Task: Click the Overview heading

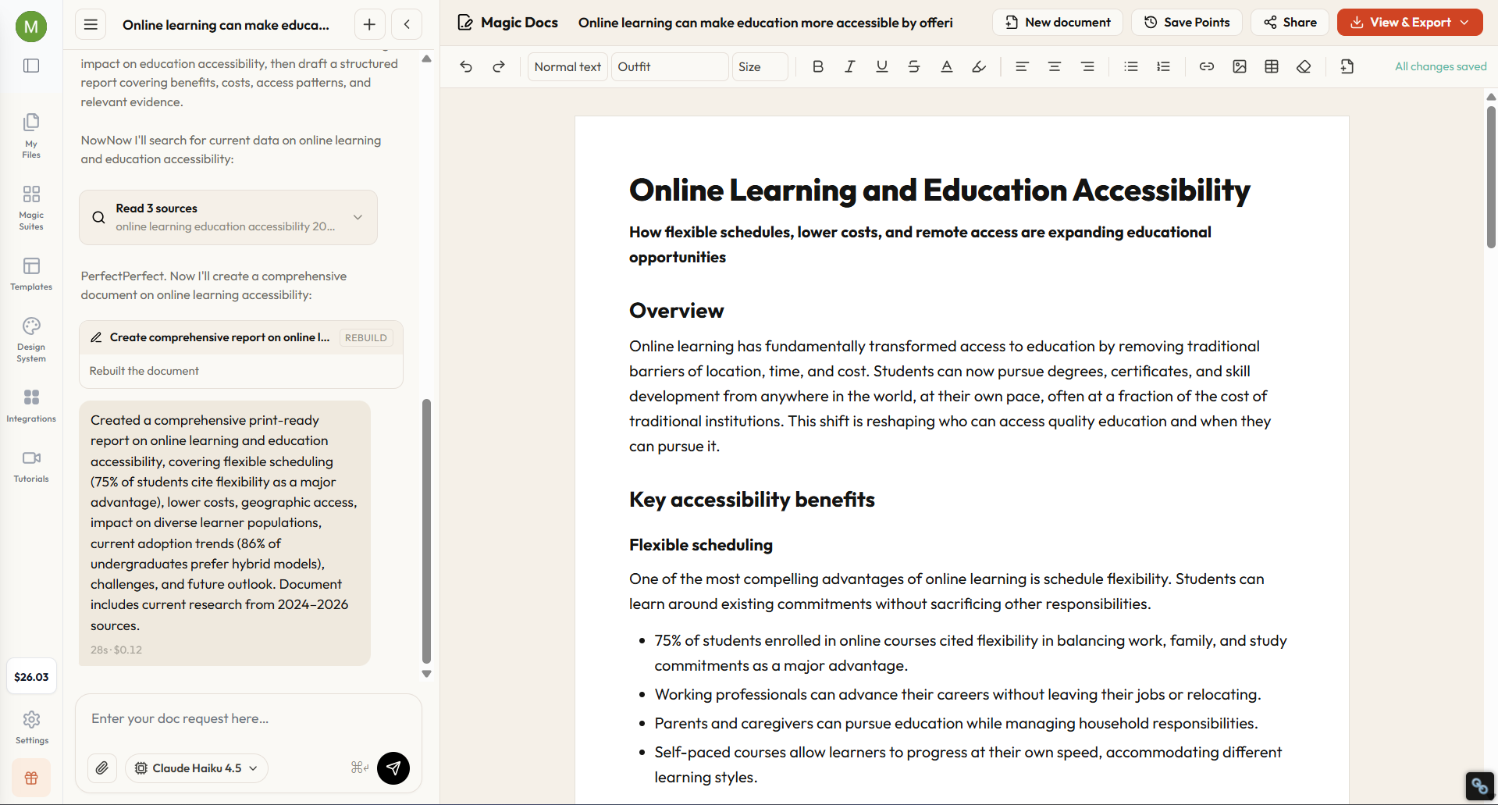Action: coord(677,311)
